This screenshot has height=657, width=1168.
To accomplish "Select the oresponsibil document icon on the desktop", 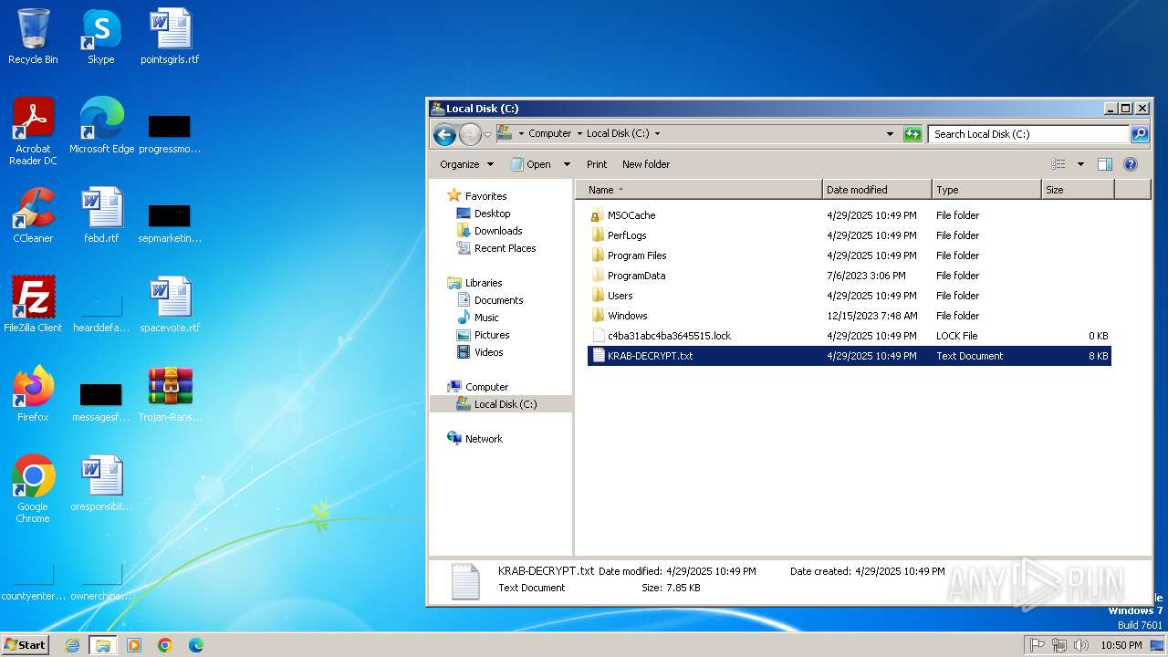I will point(101,484).
